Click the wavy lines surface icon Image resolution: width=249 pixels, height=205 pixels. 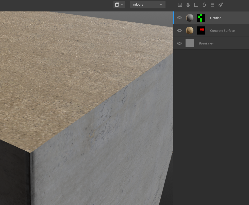pos(212,5)
